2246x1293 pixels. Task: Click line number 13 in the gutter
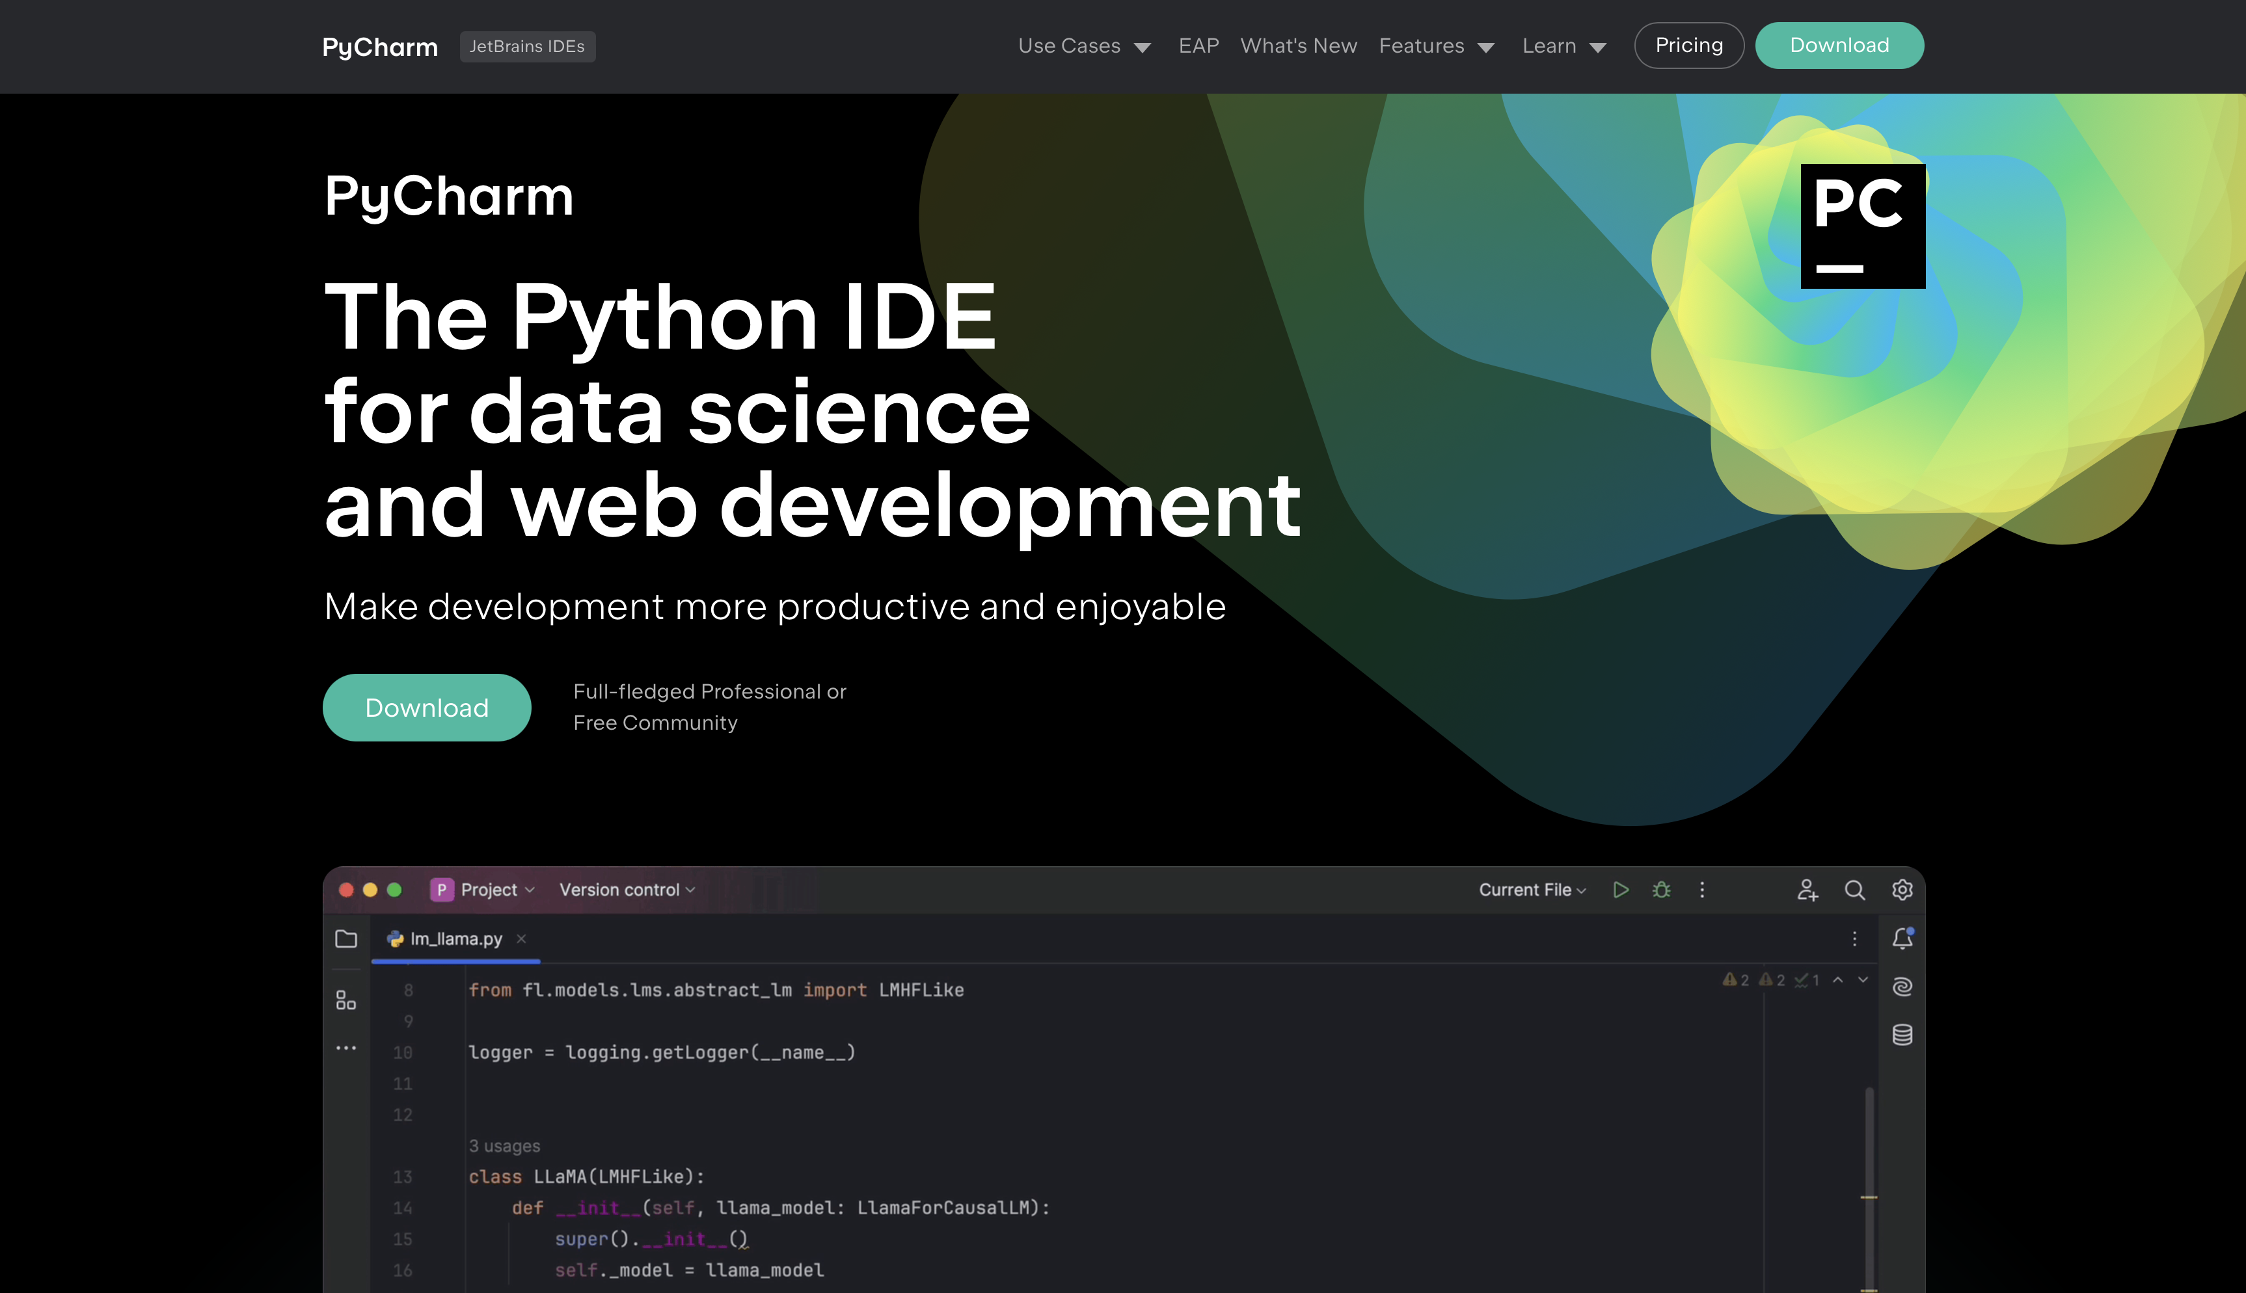402,1177
